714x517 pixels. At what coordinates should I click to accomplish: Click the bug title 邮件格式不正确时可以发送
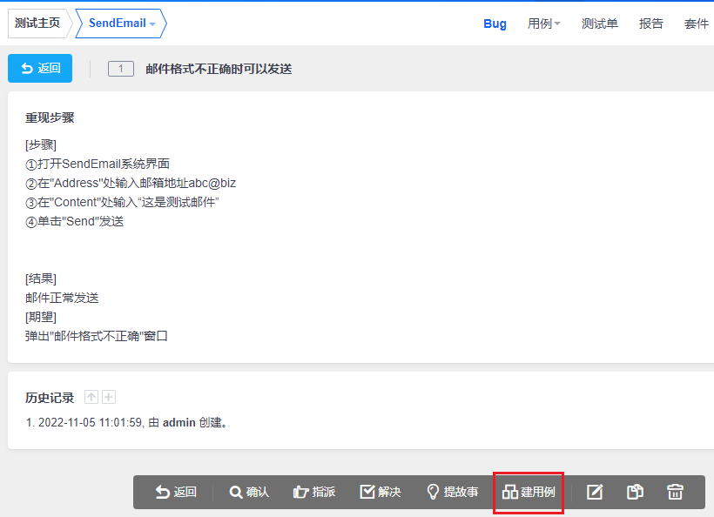219,69
